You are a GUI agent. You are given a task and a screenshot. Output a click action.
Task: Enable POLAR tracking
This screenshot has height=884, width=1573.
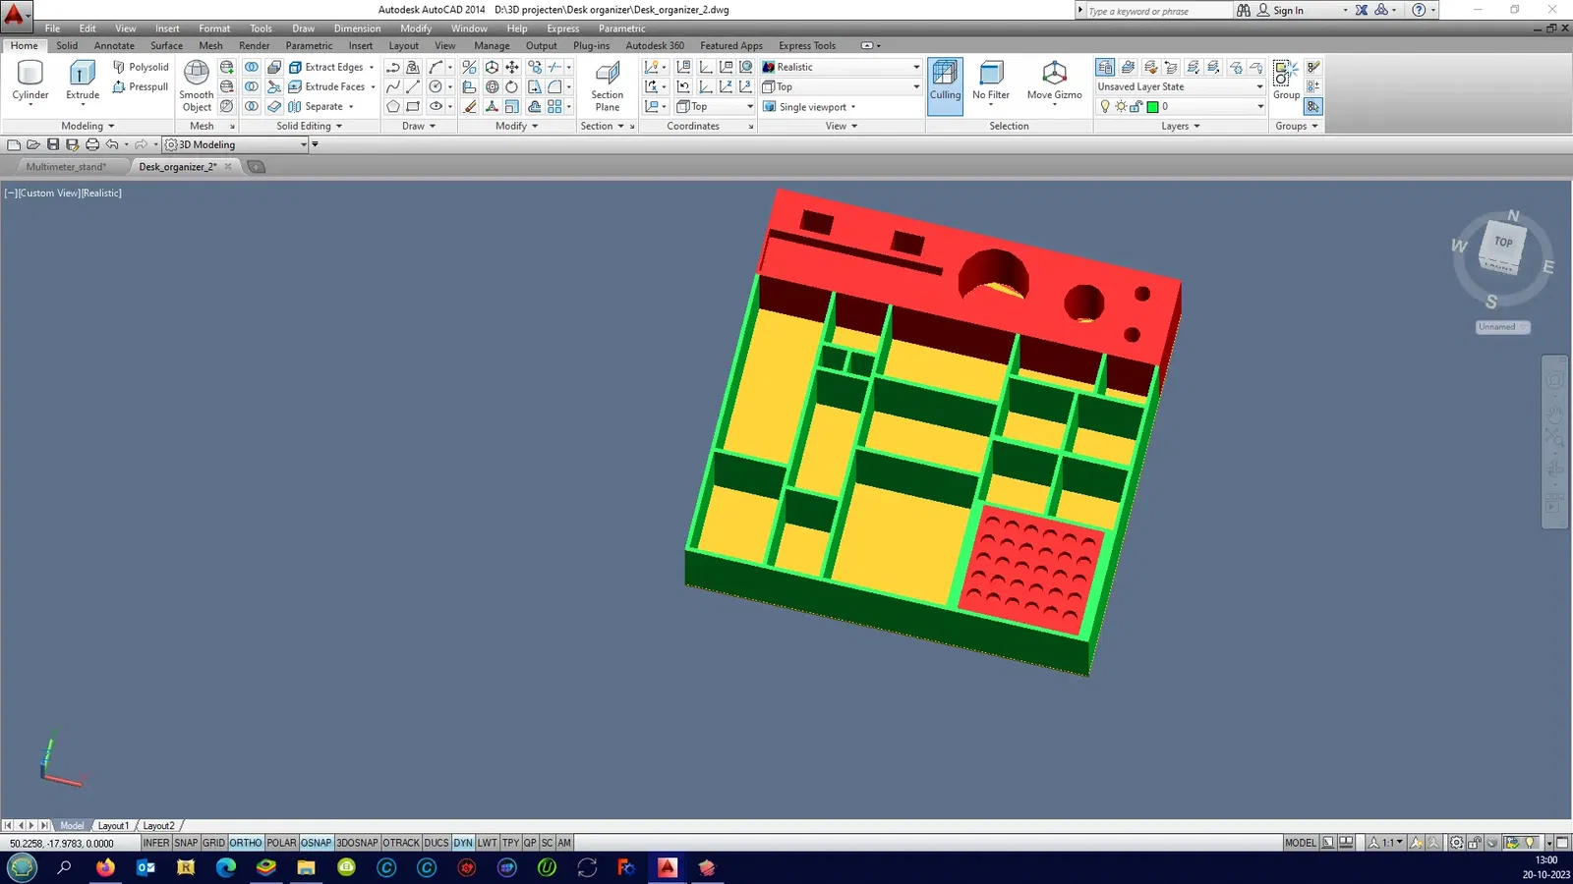(281, 843)
